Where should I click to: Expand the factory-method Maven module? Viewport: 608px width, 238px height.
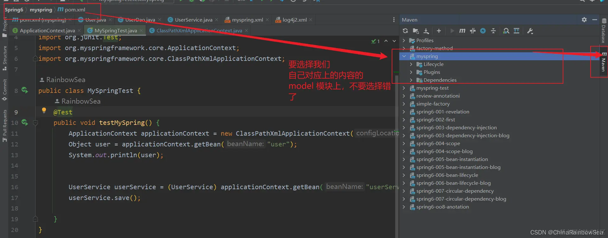[x=404, y=48]
